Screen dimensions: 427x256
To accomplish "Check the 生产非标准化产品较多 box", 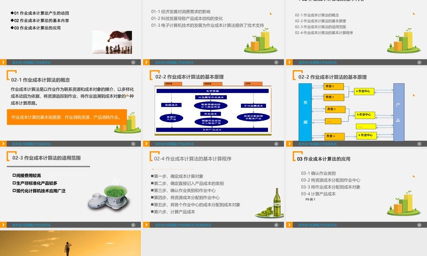I will pyautogui.click(x=14, y=183).
